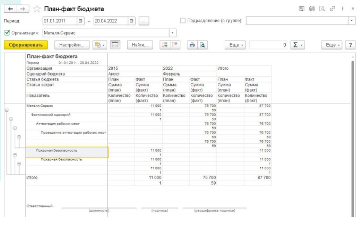Select Проведение аттестации рабочих мест row
Screen dimensions: 360x247
pos(73,132)
